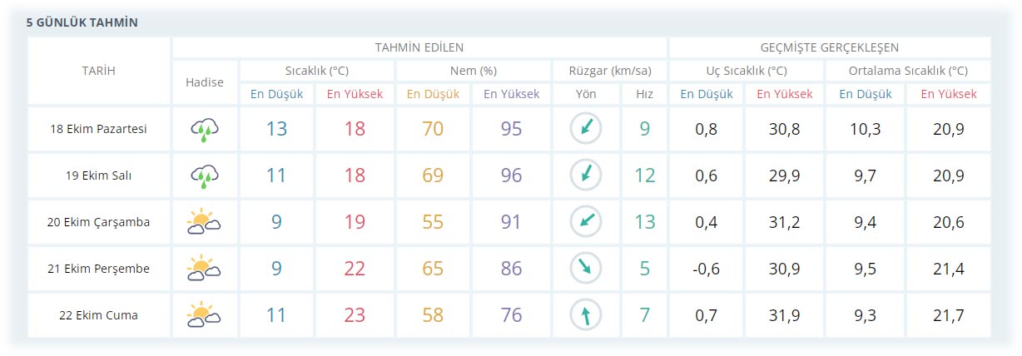Click the Rüzgar (km/sa) header
Image resolution: width=1022 pixels, height=356 pixels.
[609, 71]
